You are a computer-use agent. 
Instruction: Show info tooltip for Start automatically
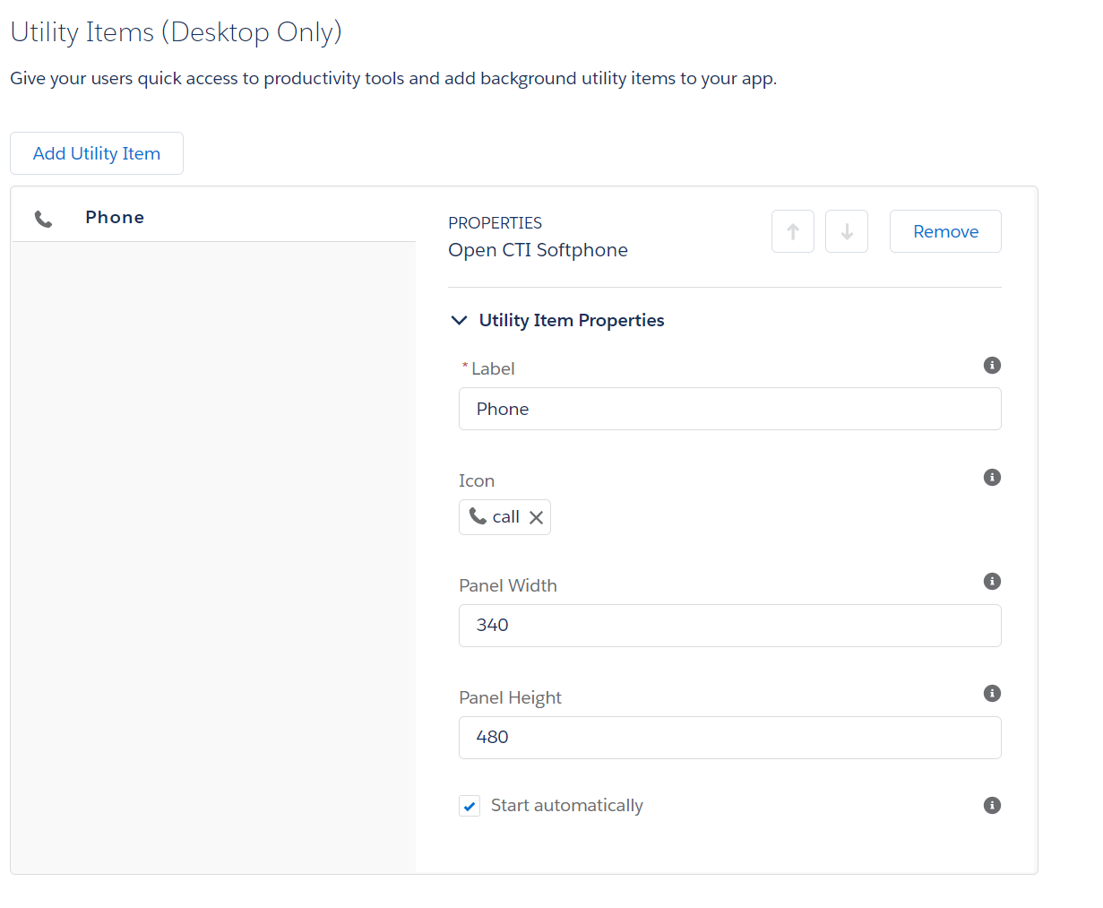[992, 805]
